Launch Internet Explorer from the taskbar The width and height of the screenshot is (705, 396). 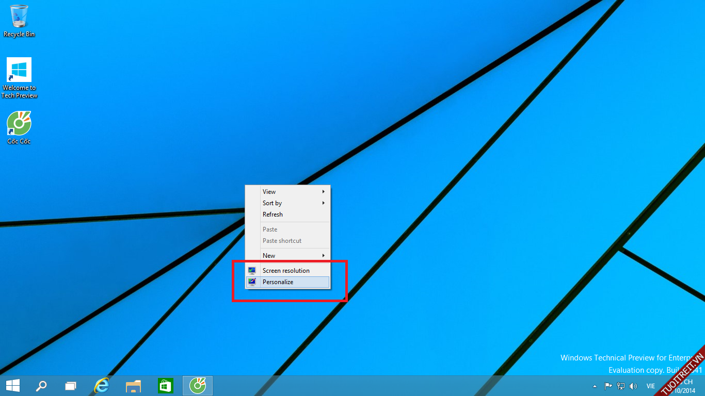click(102, 386)
